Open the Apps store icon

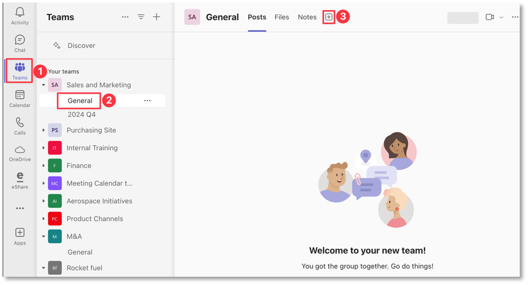point(20,236)
